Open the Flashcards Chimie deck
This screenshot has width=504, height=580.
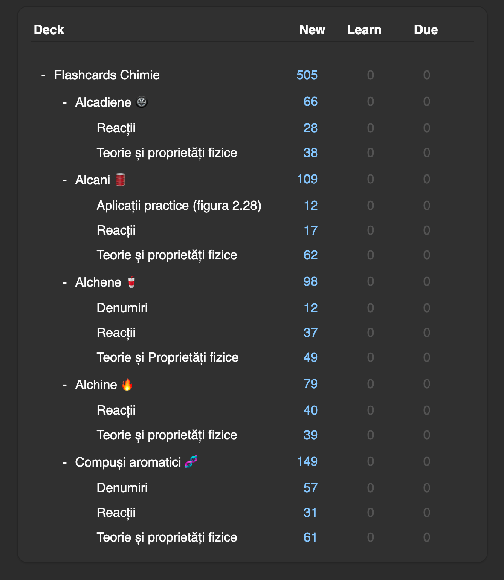(107, 75)
